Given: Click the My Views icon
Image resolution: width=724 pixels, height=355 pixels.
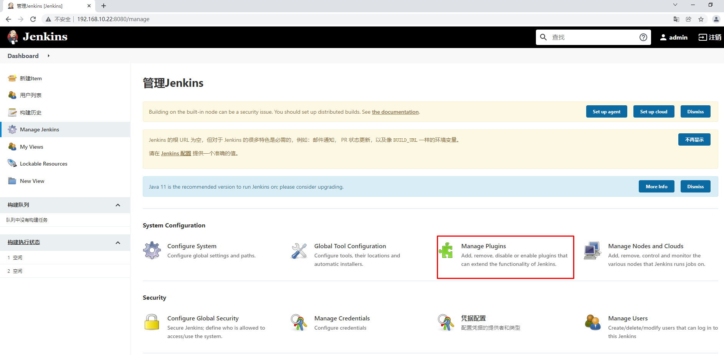Looking at the screenshot, I should (12, 147).
